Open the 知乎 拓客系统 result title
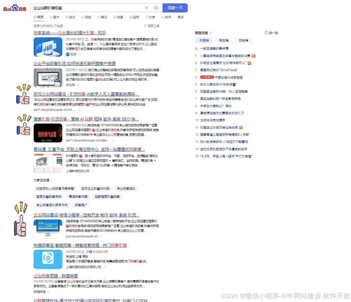 pos(70,33)
